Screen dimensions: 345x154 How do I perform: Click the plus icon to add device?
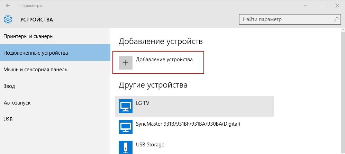(x=126, y=63)
